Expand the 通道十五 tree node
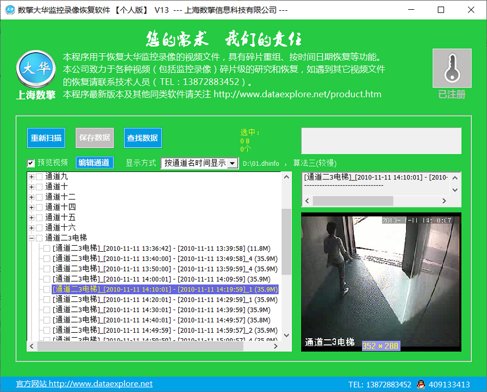487x392 pixels. (32, 217)
